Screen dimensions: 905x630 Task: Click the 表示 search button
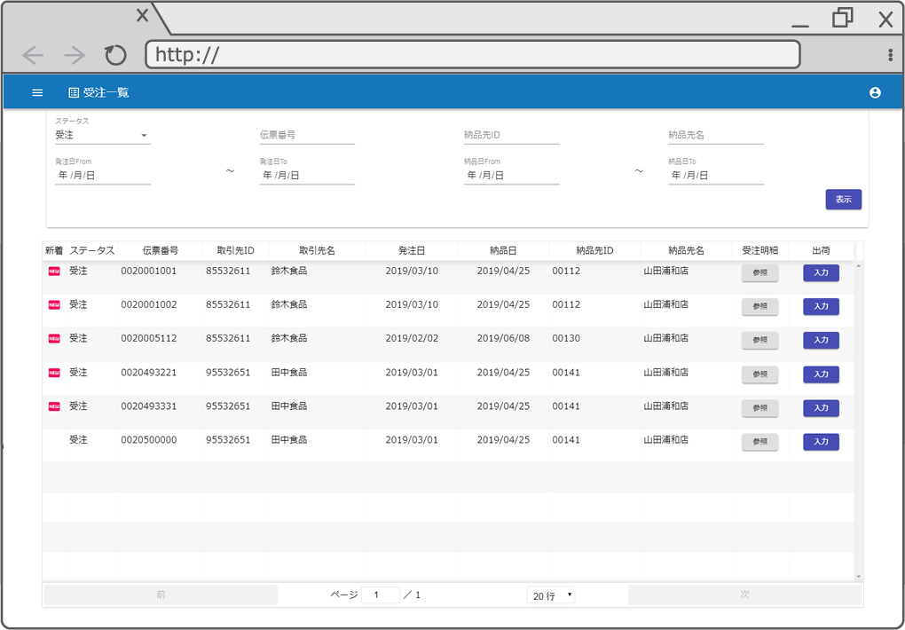843,200
